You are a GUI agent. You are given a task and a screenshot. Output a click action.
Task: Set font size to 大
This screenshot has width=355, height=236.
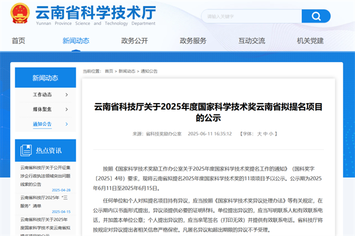point(259,134)
